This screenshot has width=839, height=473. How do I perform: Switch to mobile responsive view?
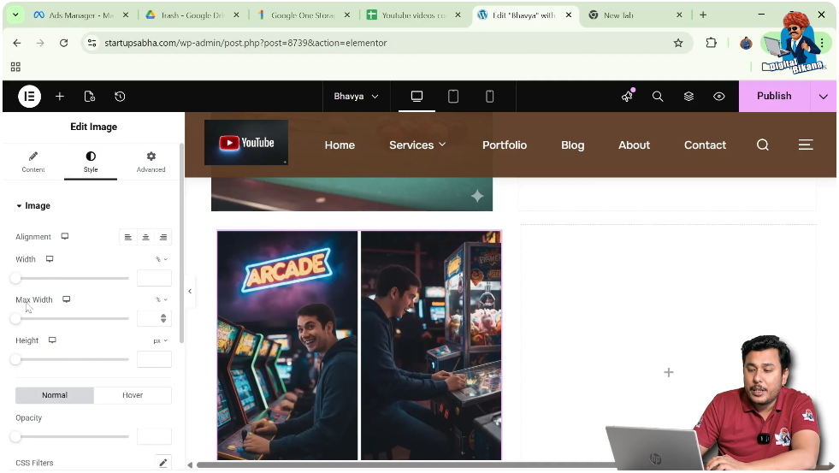pyautogui.click(x=489, y=97)
